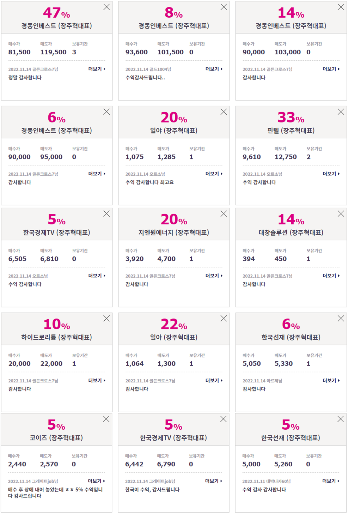Select the 핀텔 (장주혁대표) title

pyautogui.click(x=291, y=131)
